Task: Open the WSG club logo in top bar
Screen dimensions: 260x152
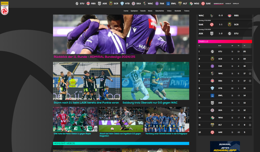Action: click(x=191, y=3)
